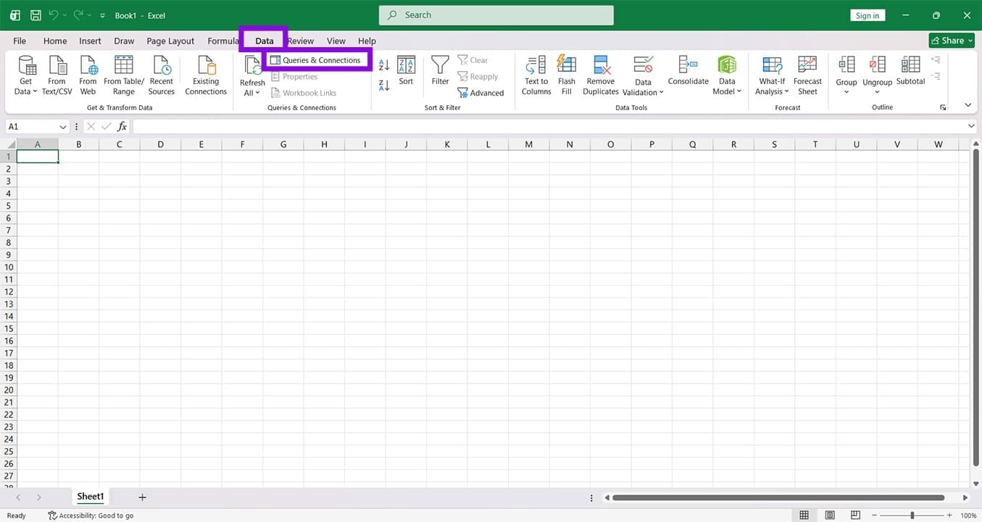Screen dimensions: 982x522
Task: Open Customize Quick Access Toolbar dropdown
Action: point(102,15)
